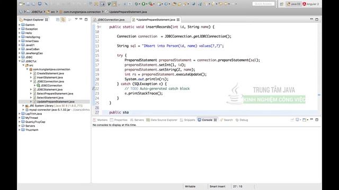
Task: Select the MyThread project
Action: click(x=32, y=118)
